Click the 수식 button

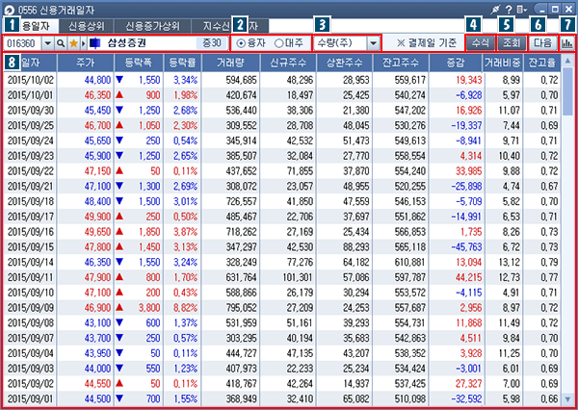coord(481,43)
